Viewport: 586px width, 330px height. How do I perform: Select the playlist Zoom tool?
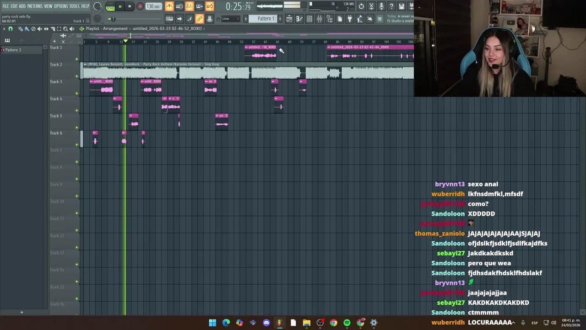(x=65, y=29)
